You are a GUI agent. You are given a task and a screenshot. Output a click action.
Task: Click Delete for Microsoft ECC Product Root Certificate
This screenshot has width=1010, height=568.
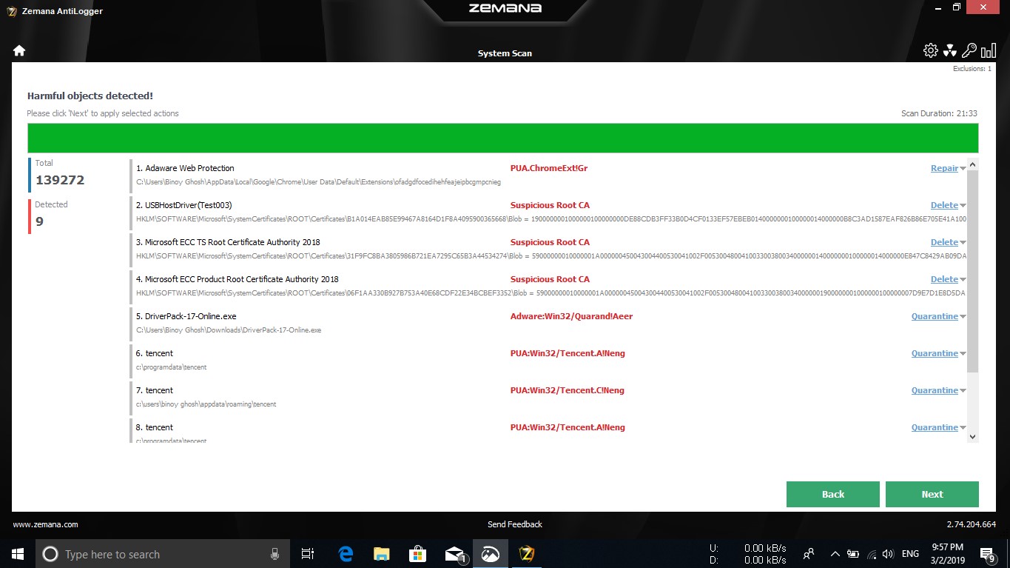pyautogui.click(x=944, y=279)
